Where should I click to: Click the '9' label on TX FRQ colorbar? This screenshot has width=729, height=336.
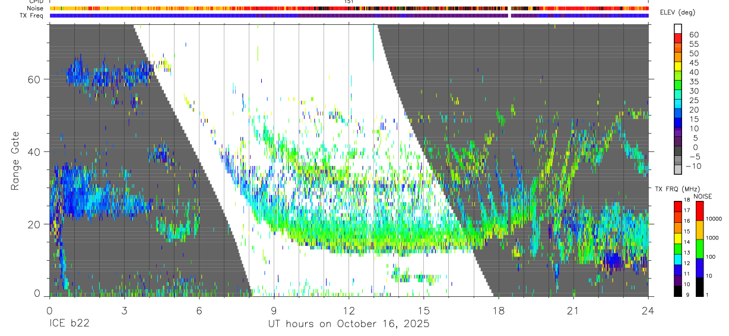(687, 295)
